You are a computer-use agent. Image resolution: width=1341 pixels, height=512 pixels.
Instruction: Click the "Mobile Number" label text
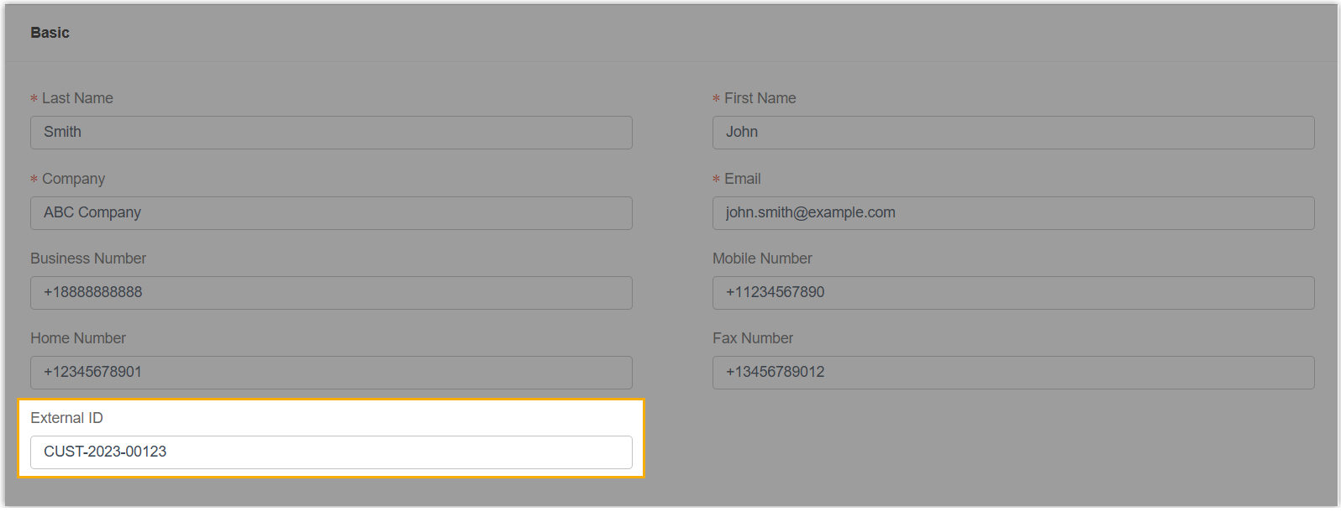(762, 259)
